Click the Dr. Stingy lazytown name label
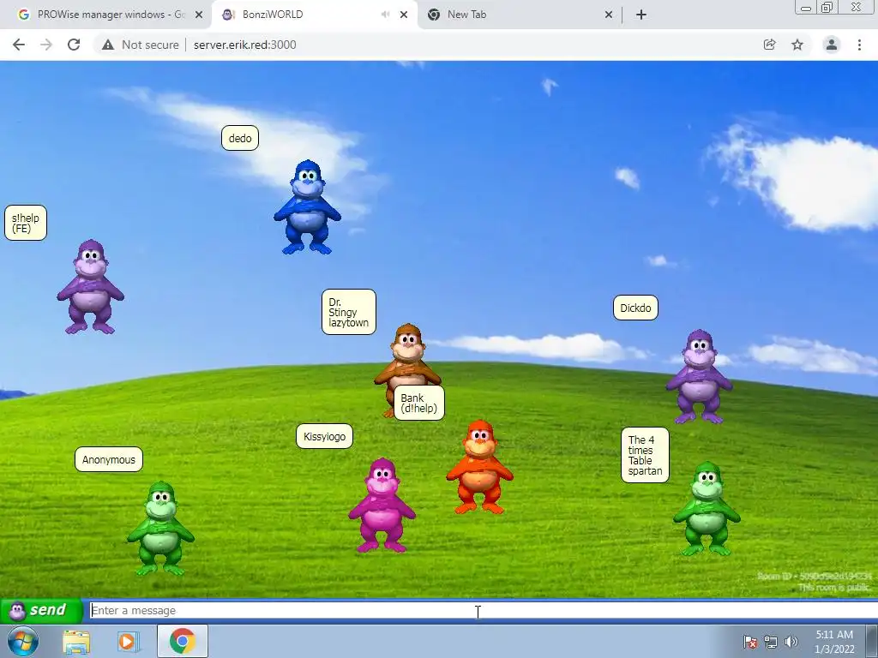The image size is (878, 658). [x=349, y=312]
